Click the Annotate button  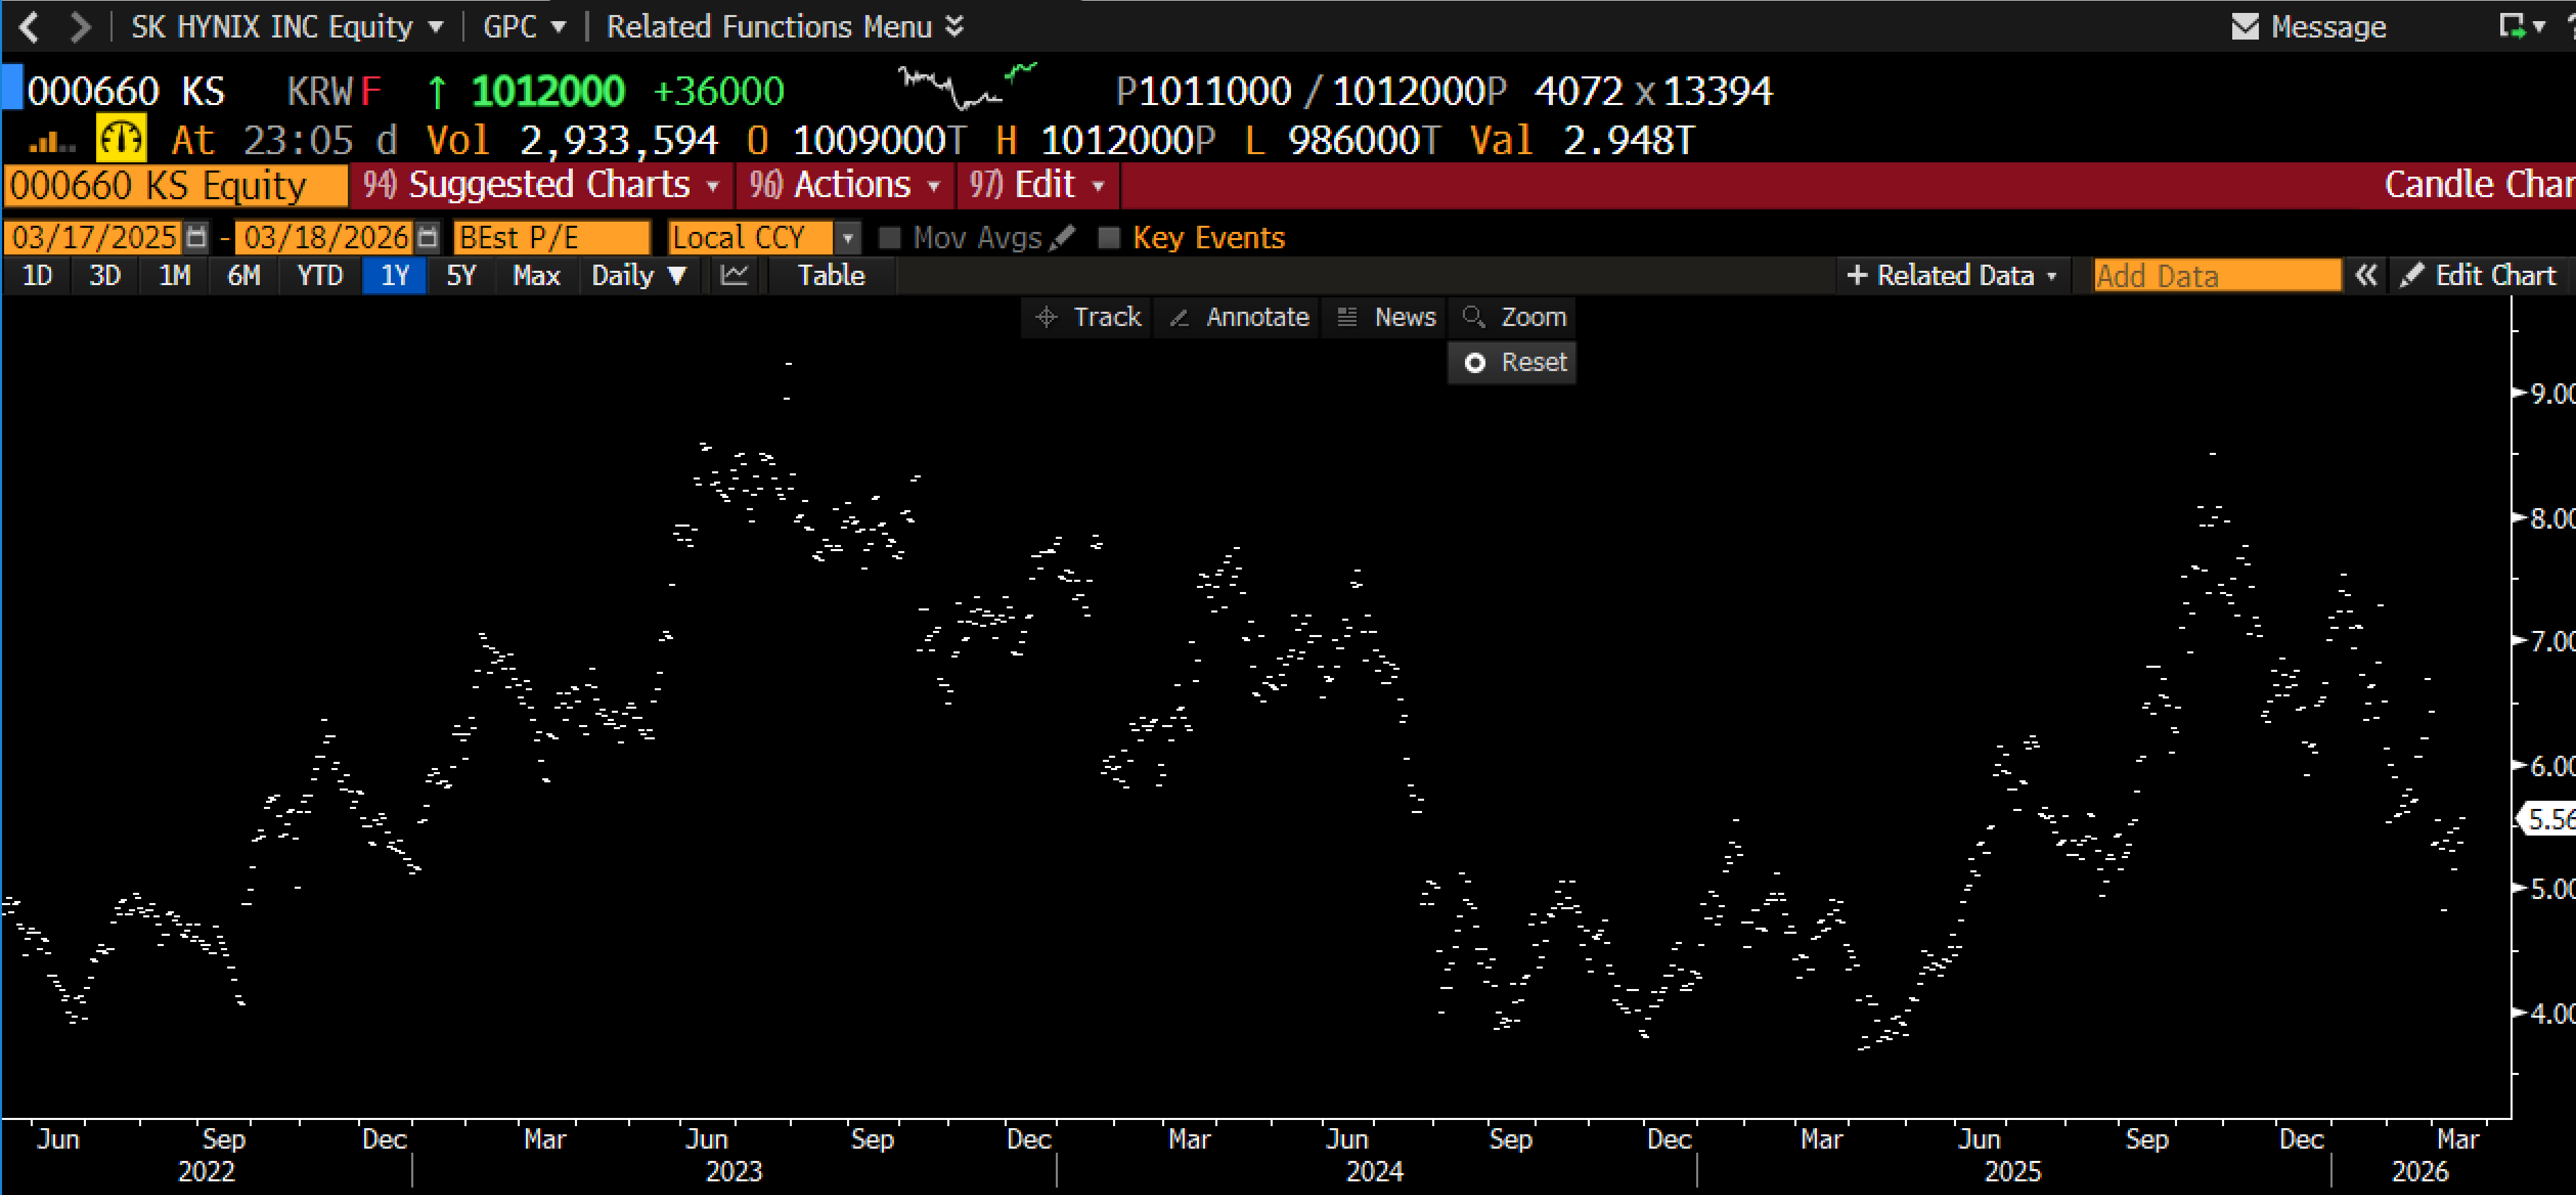pos(1239,318)
